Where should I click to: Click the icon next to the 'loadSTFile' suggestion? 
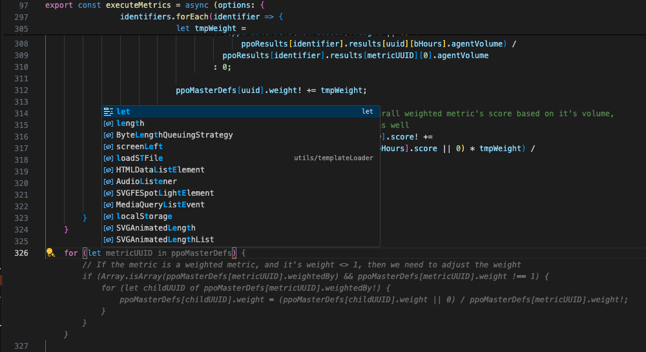(x=109, y=158)
